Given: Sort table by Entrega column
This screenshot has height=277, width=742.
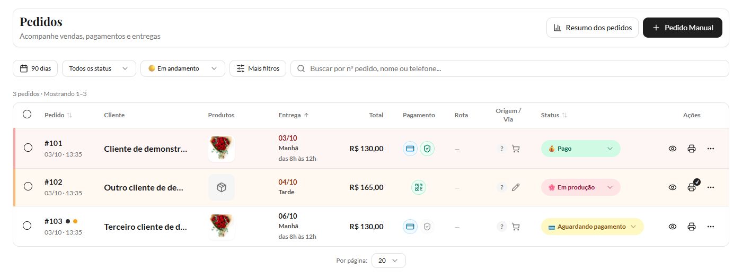Looking at the screenshot, I should click(x=294, y=115).
